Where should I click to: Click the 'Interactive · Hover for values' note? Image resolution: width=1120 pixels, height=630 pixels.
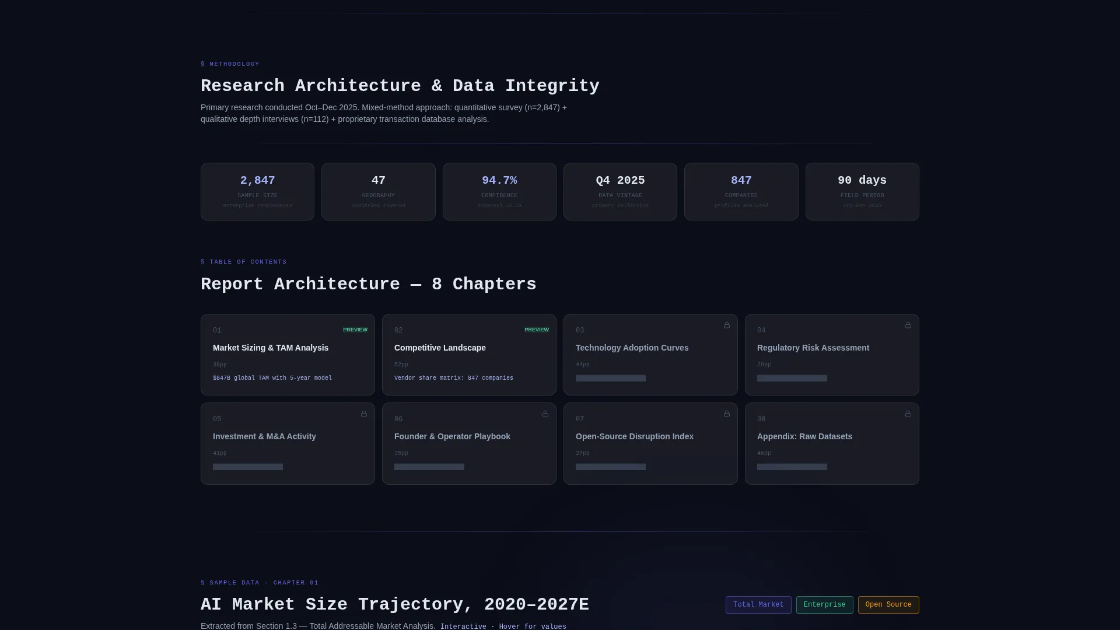click(x=503, y=626)
